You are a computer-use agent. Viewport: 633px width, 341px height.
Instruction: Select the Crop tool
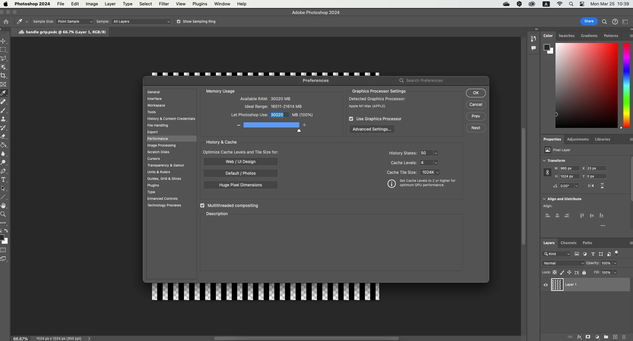(3, 76)
